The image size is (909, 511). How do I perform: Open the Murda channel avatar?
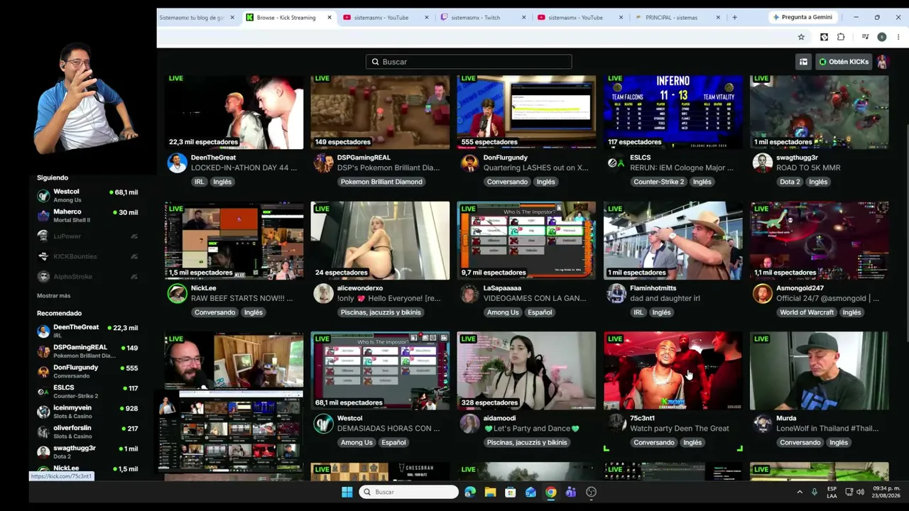pyautogui.click(x=762, y=423)
